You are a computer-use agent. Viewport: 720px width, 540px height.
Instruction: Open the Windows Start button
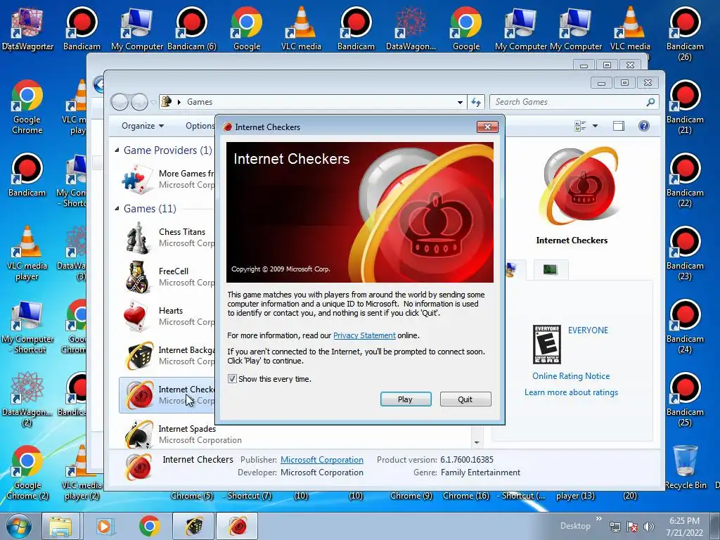click(x=19, y=526)
